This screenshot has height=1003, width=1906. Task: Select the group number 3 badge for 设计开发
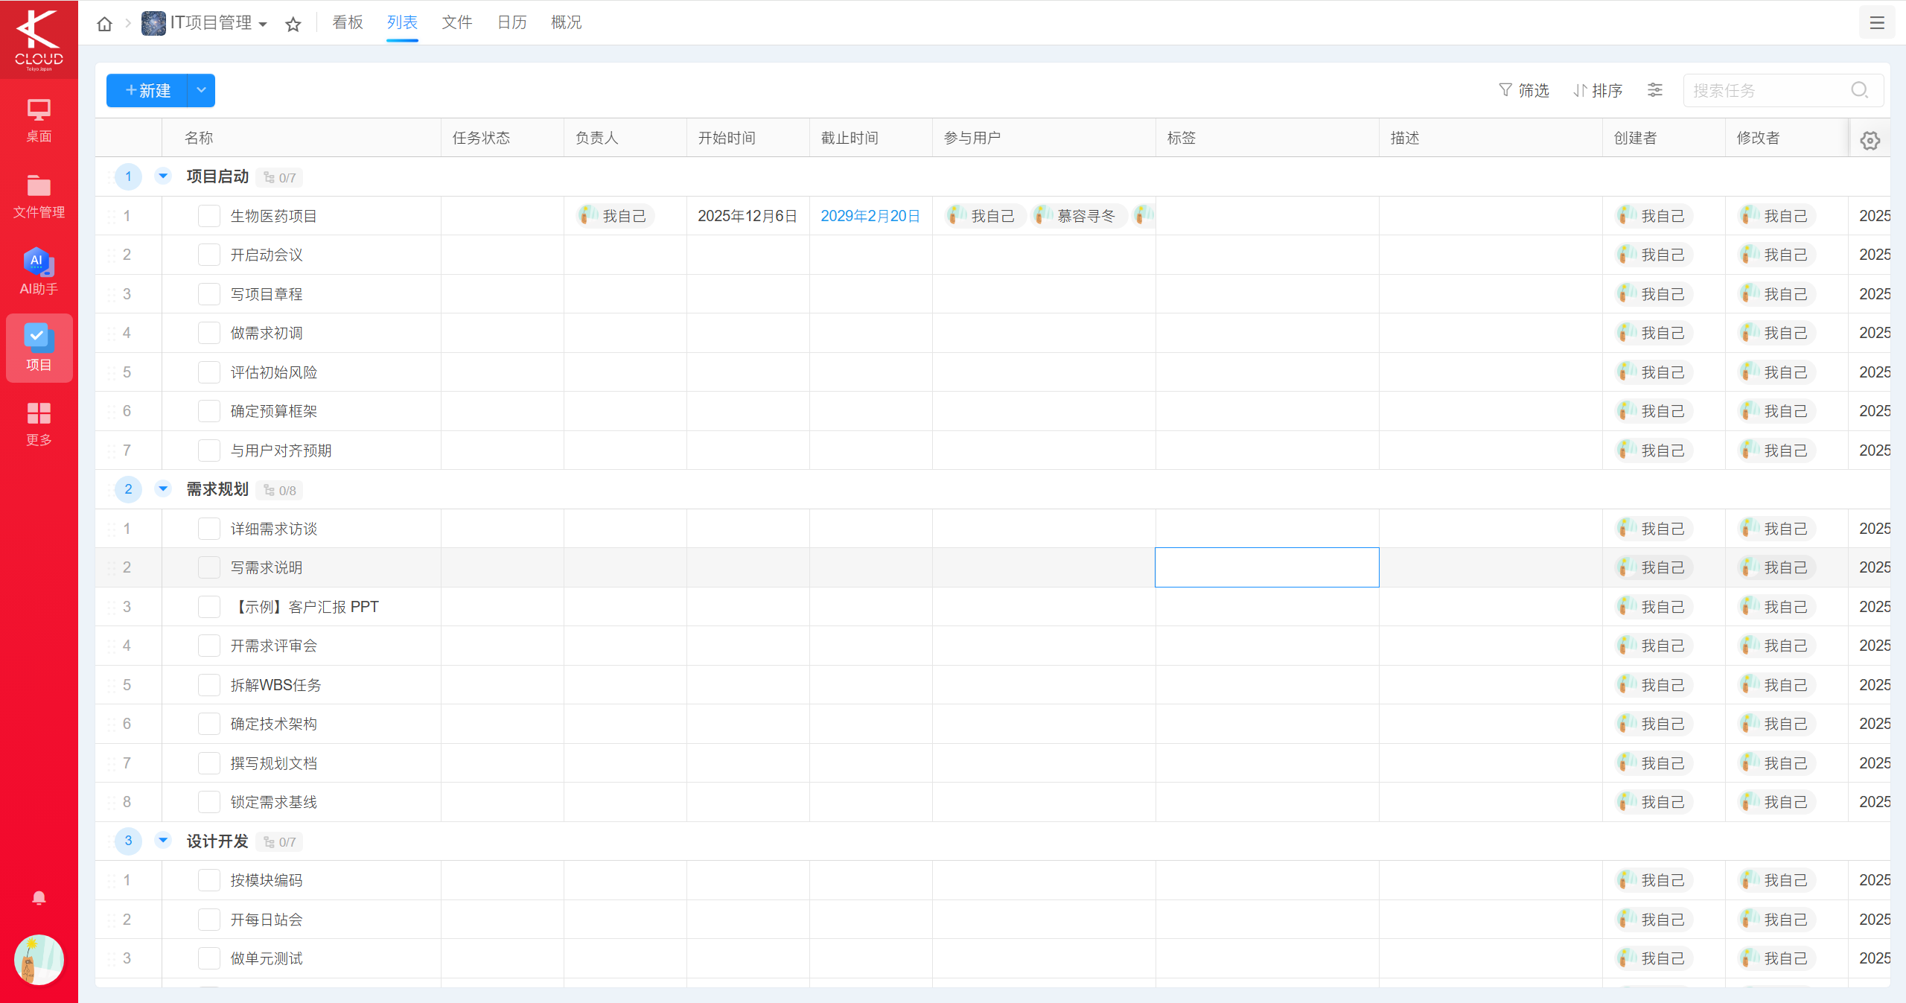tap(128, 841)
